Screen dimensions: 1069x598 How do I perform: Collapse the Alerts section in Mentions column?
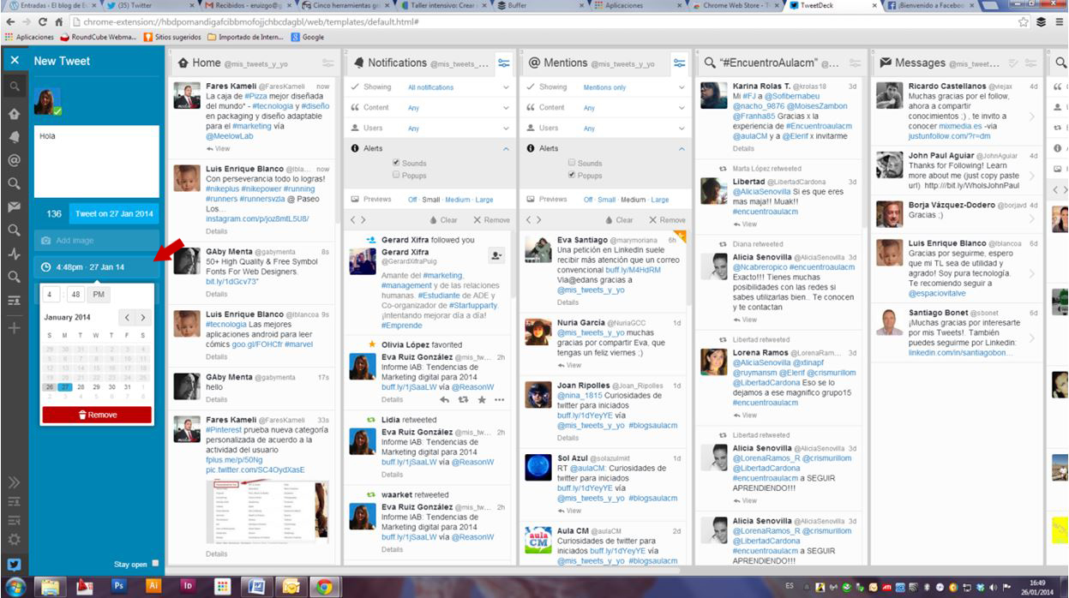click(682, 148)
